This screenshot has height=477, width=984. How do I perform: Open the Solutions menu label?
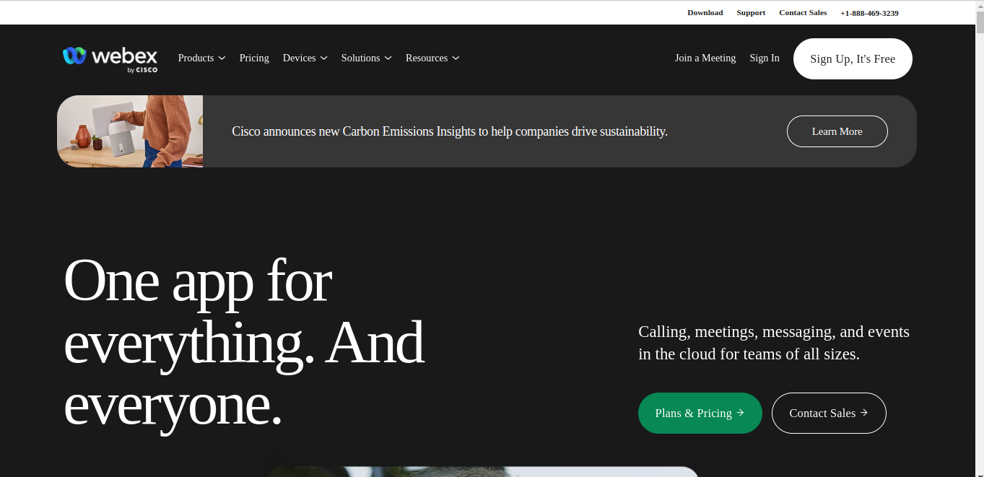coord(360,58)
